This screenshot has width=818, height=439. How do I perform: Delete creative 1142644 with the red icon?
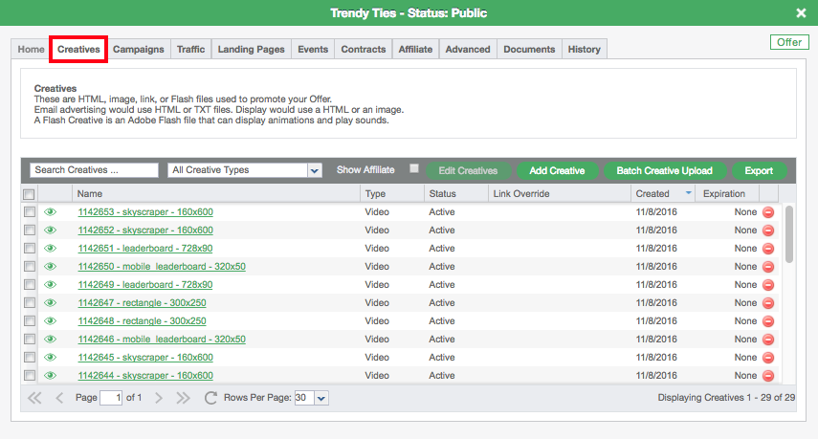(x=768, y=375)
